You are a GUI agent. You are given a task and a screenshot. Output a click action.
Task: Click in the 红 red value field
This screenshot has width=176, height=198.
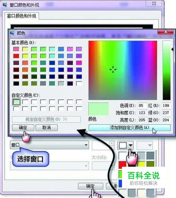point(166,106)
